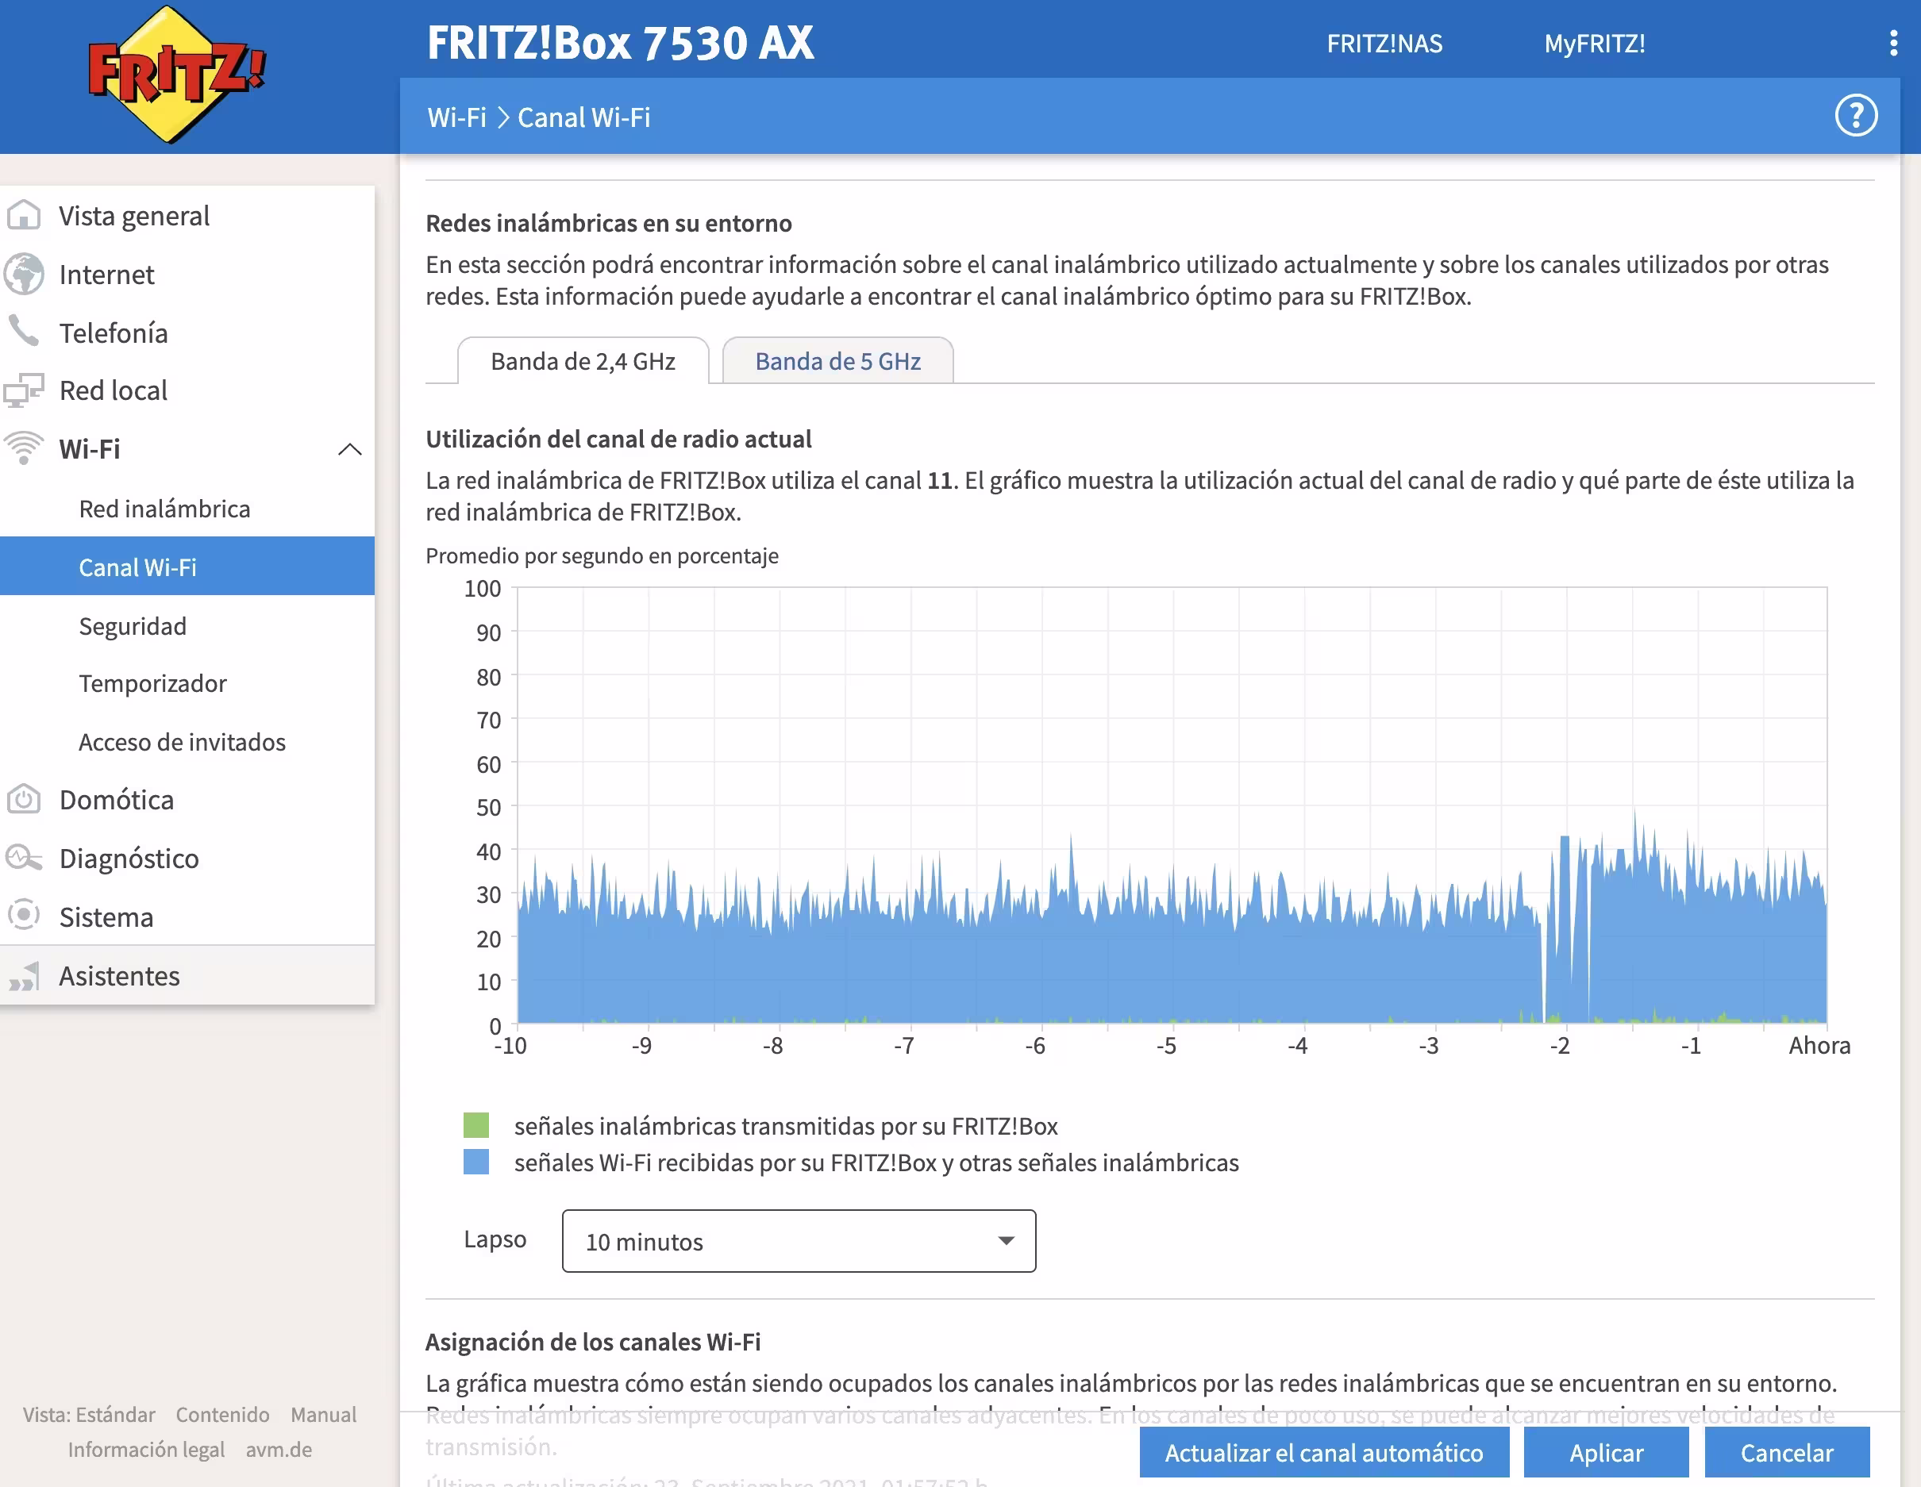Click 'Canal Wi-Fi' breadcrumb text
Viewport: 1921px width, 1487px height.
tap(584, 117)
